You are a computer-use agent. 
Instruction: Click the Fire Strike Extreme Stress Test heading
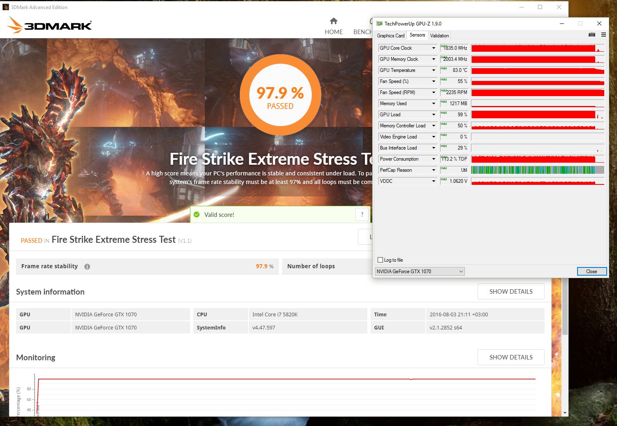click(114, 240)
